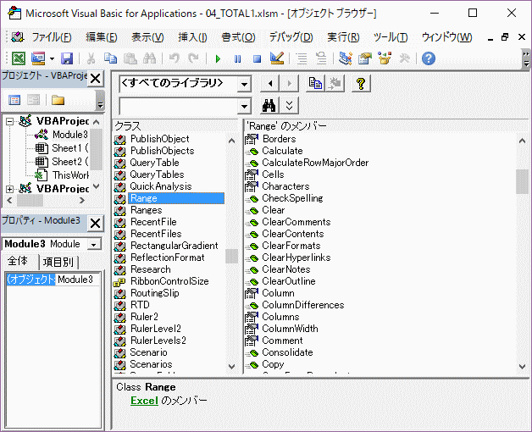The image size is (532, 432).
Task: Click members list scroll down arrow
Action: 522,367
